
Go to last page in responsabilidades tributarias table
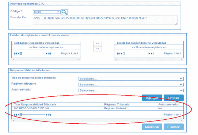(x=50, y=115)
